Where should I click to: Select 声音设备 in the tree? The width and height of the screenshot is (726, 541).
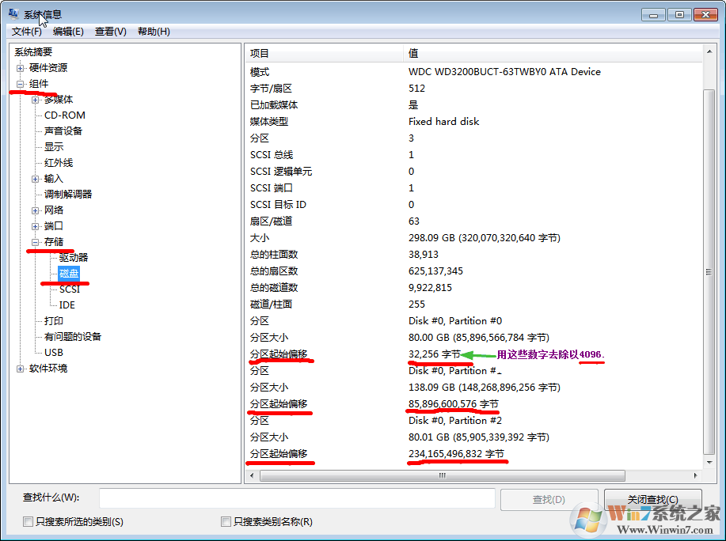pos(63,131)
